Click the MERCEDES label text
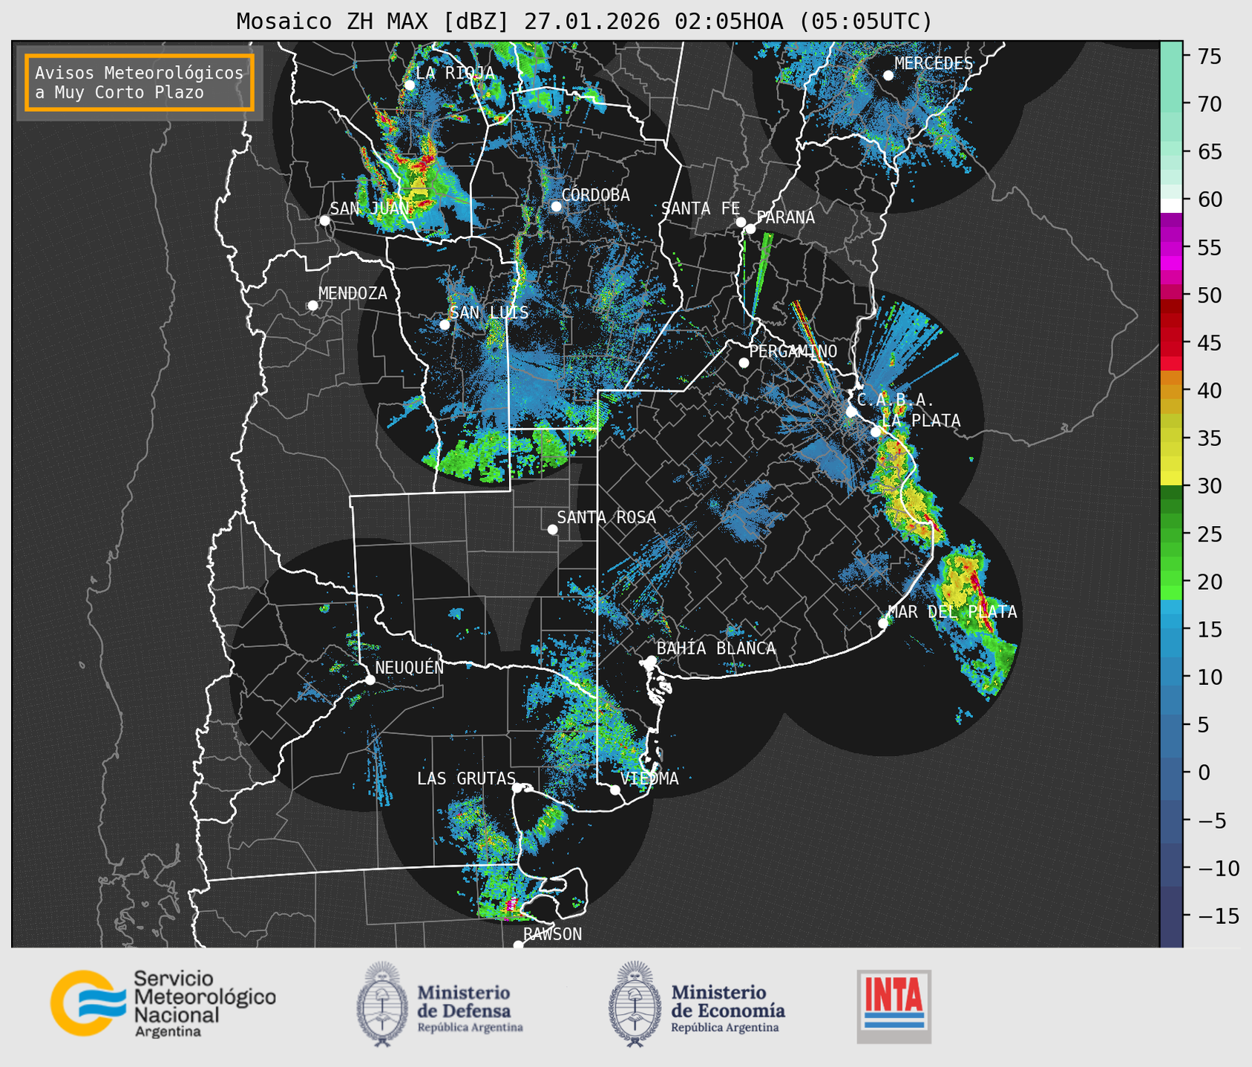The image size is (1252, 1067). [934, 64]
